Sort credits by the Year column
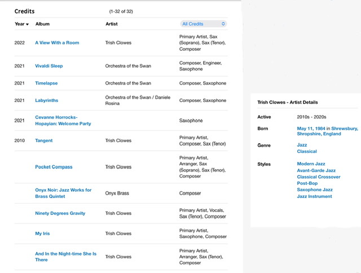The image size is (361, 273). (21, 24)
